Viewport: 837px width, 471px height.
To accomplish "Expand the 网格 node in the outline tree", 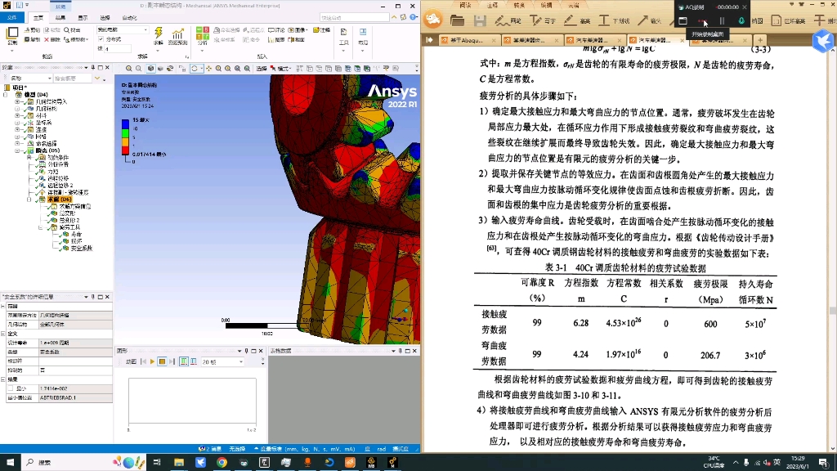I will 16,135.
